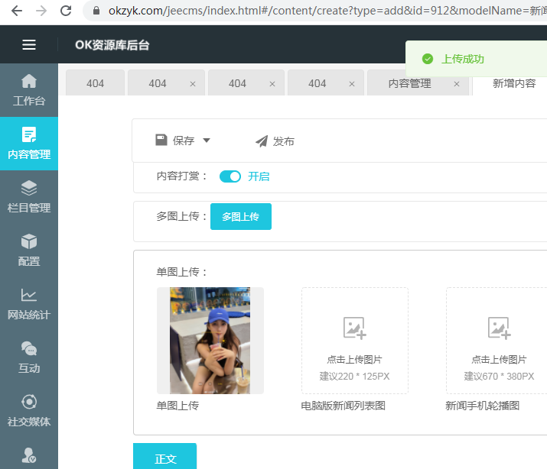Click the 正文 section button
Viewport: 547px width, 469px height.
click(165, 458)
